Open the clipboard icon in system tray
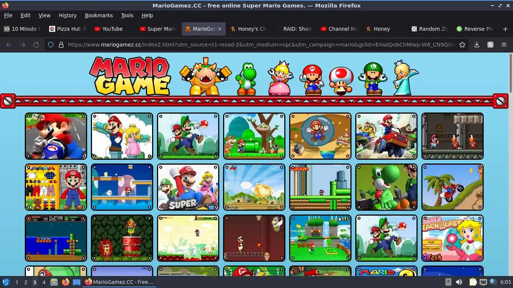 click(473, 282)
